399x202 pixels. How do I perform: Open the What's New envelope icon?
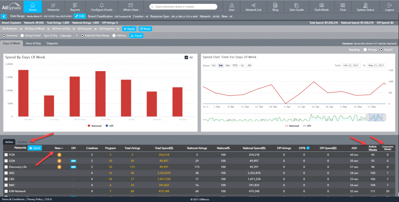click(131, 5)
